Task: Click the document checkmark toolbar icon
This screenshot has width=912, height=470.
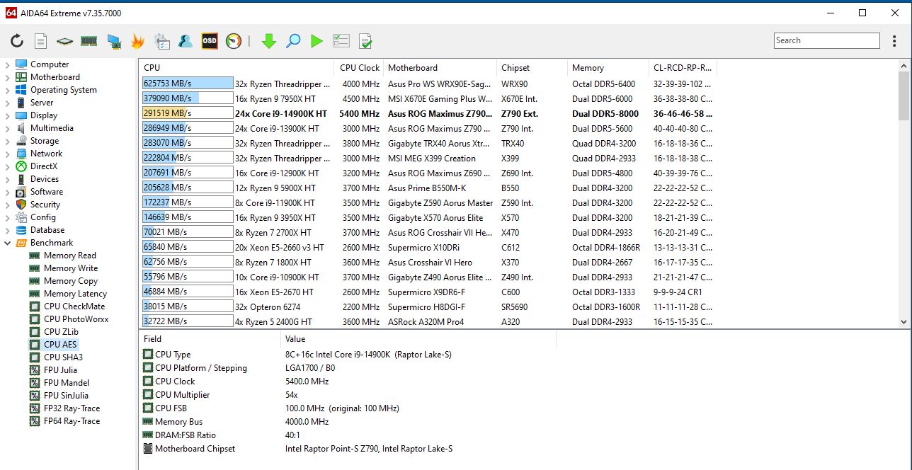Action: 365,41
